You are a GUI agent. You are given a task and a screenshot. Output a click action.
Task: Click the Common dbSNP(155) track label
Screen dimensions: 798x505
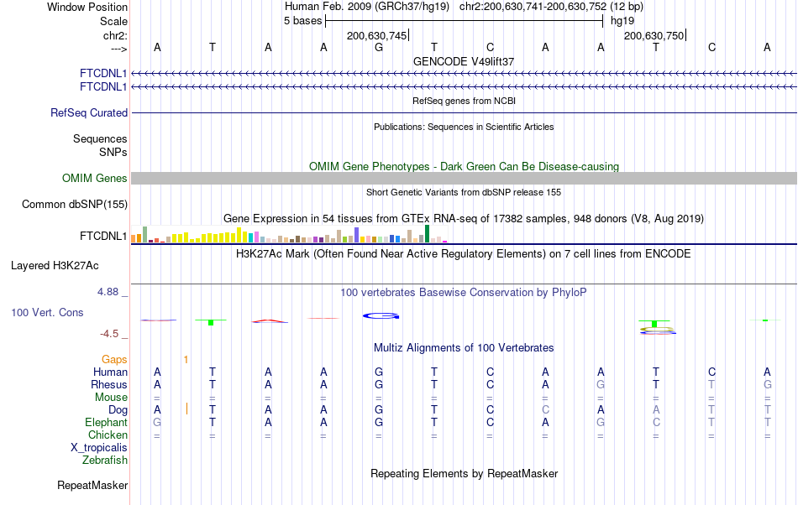[75, 204]
